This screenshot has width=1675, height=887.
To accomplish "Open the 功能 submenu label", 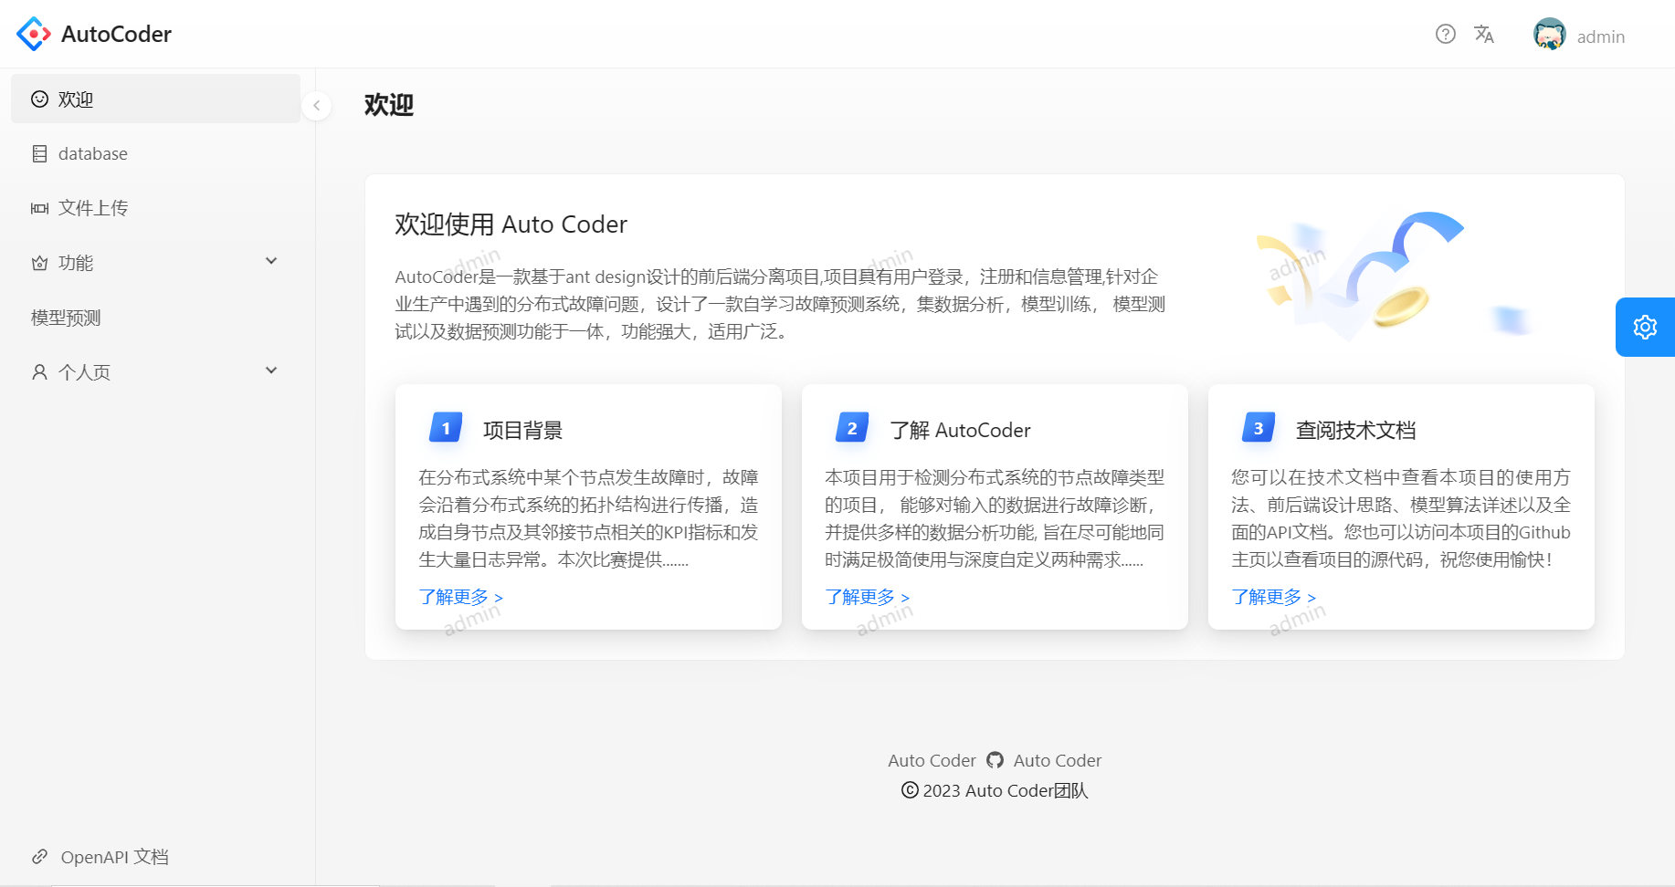I will (x=76, y=263).
